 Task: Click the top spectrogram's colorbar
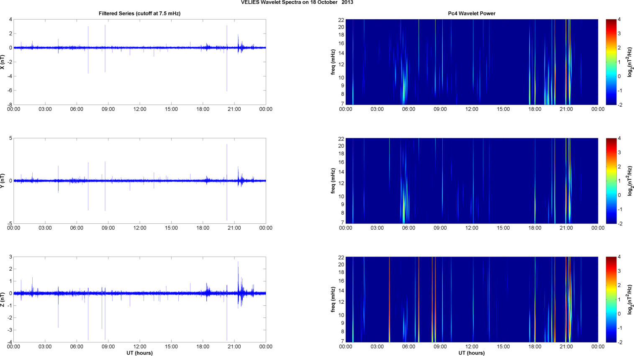coord(611,62)
